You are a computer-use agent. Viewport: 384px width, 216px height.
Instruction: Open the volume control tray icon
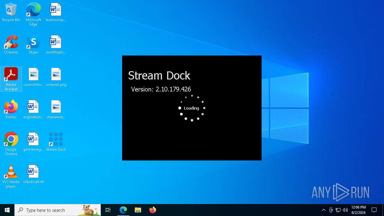coord(345,210)
